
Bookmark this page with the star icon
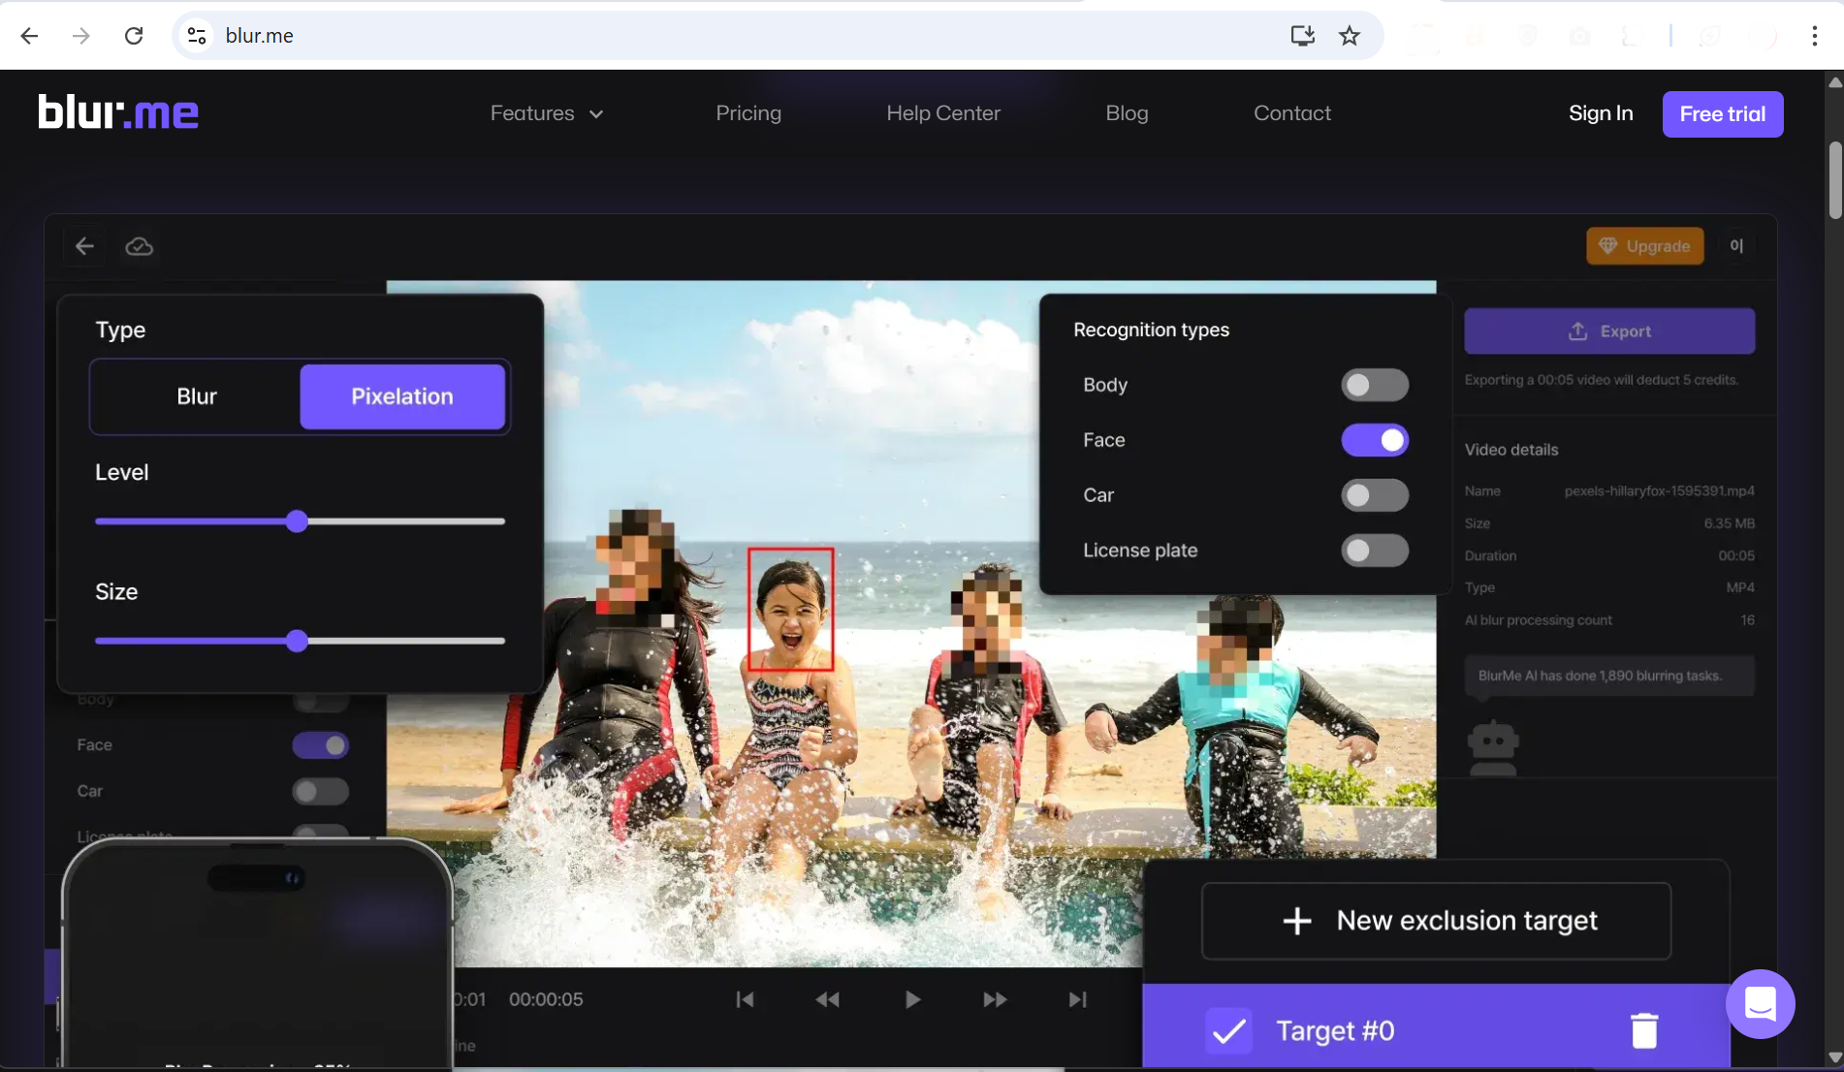coord(1349,36)
